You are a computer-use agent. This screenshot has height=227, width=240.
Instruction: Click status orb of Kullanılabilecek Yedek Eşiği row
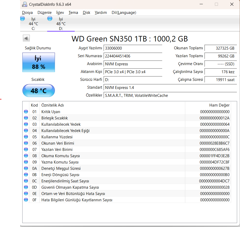(26, 130)
